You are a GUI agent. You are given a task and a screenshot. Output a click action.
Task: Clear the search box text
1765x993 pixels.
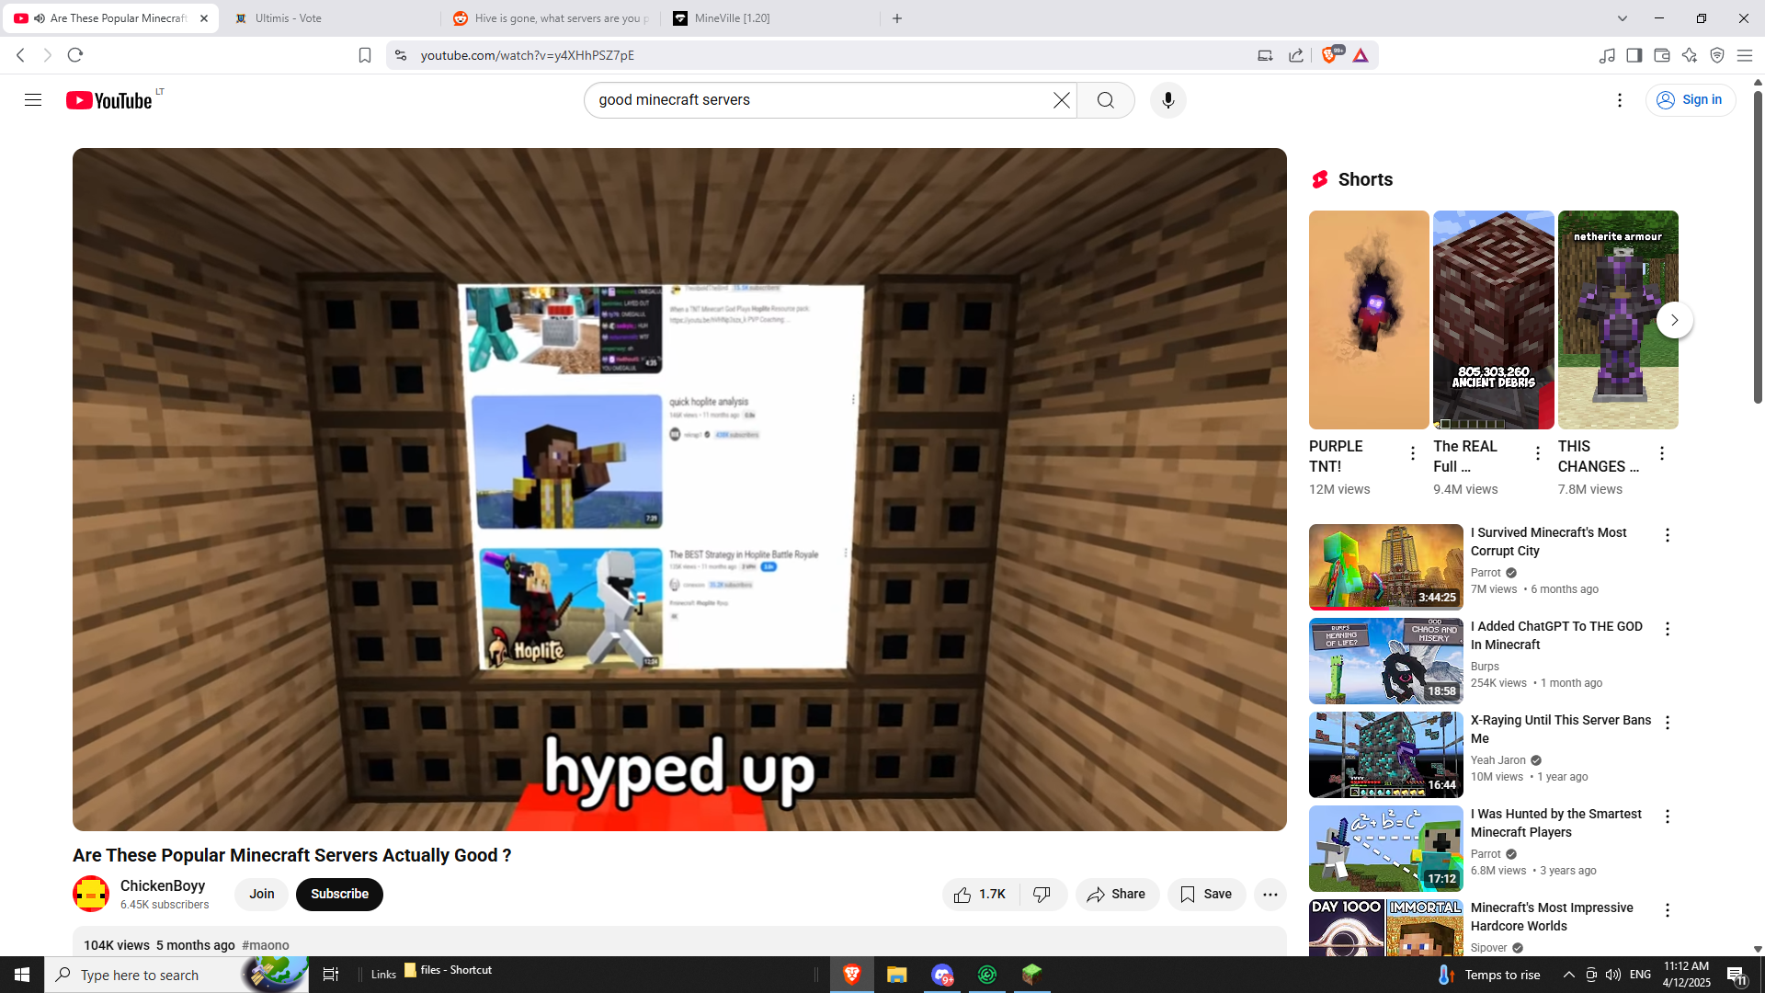[1061, 100]
